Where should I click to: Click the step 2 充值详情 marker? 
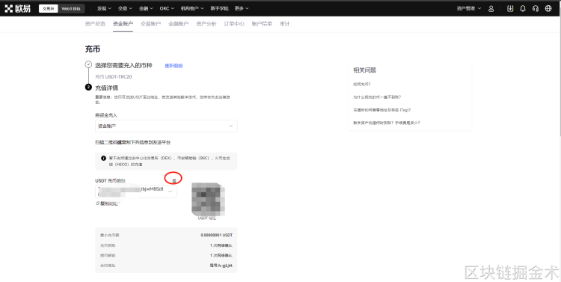coord(88,87)
